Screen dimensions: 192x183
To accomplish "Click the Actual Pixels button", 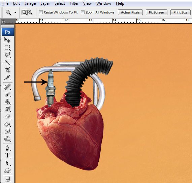I will tap(130, 12).
